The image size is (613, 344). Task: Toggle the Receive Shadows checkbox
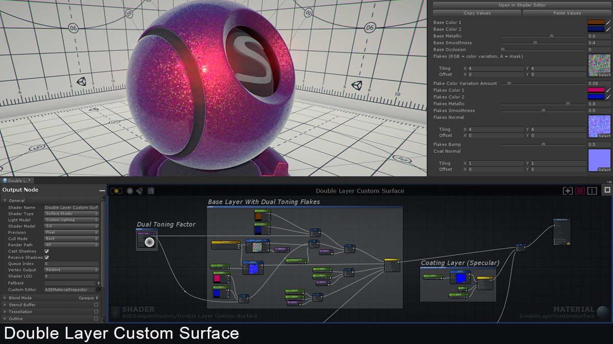point(46,257)
